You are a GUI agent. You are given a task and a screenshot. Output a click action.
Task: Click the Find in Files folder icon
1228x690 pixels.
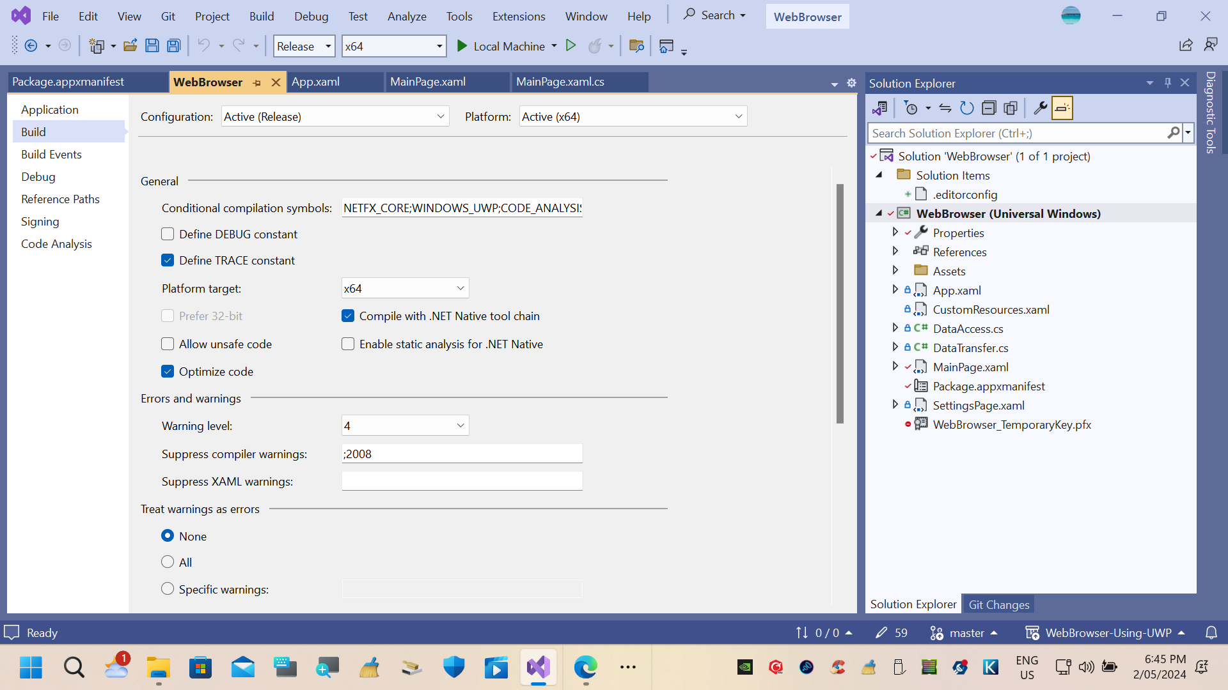[x=636, y=45]
